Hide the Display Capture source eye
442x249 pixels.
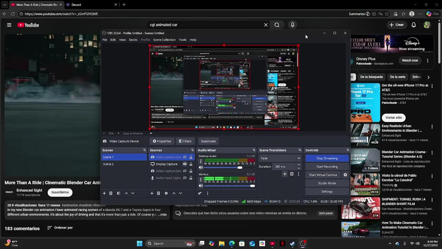coord(185,164)
